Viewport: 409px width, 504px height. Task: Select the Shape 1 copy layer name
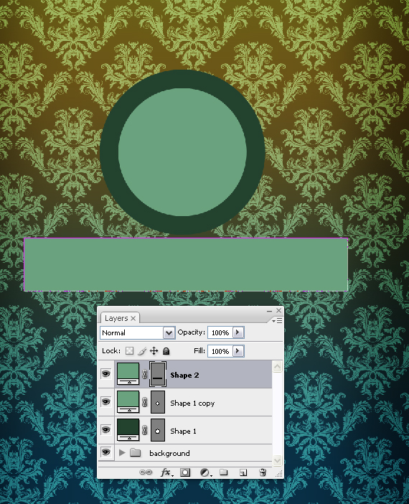click(192, 403)
